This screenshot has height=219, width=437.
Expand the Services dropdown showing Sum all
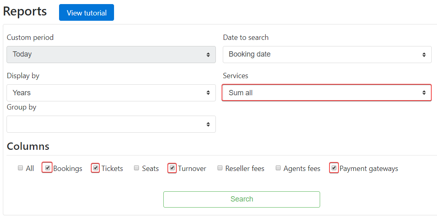[x=327, y=93]
